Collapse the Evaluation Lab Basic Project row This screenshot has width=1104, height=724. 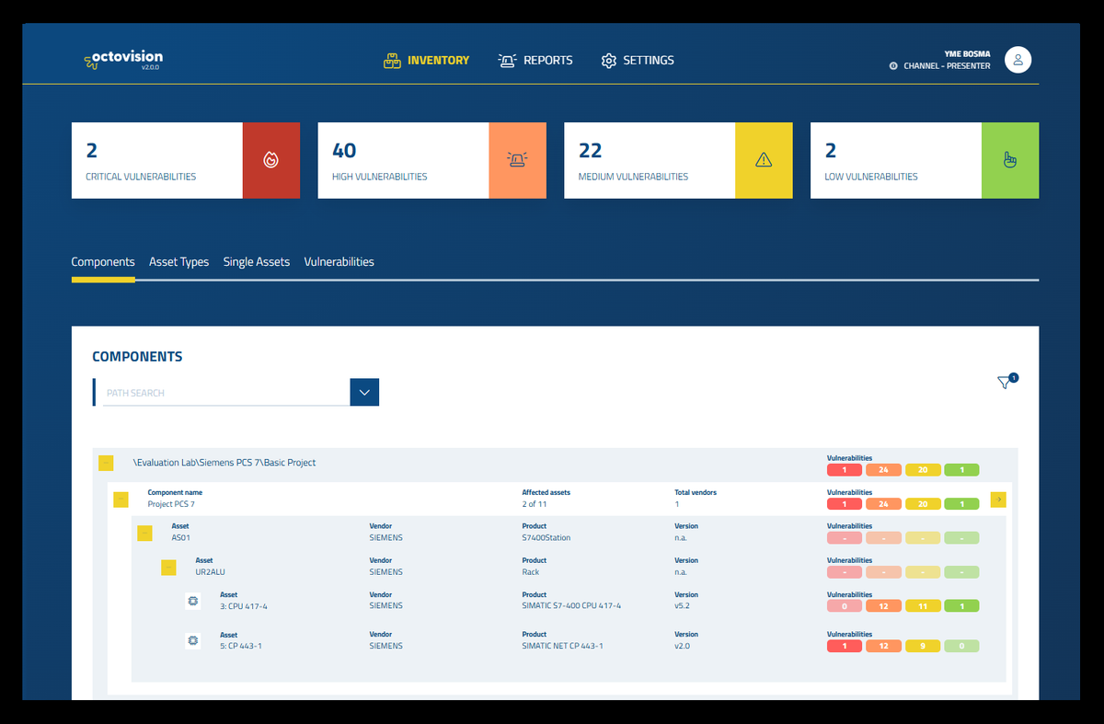105,464
